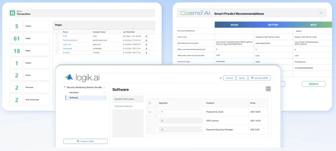Open the Solution Information tab
Image resolution: width=336 pixels, height=151 pixels.
(x=124, y=99)
